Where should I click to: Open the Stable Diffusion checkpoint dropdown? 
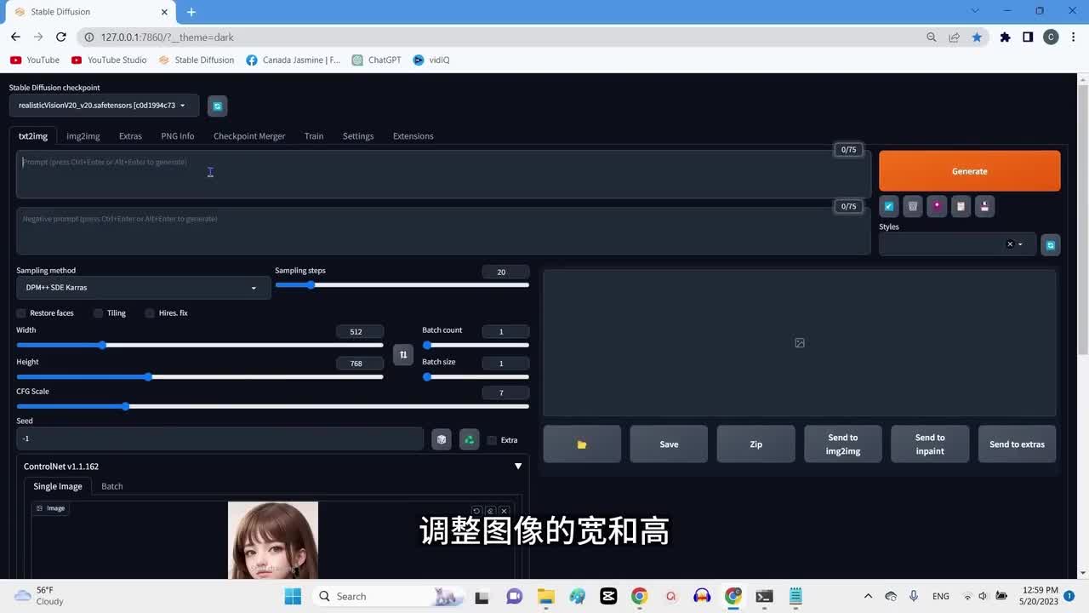103,106
